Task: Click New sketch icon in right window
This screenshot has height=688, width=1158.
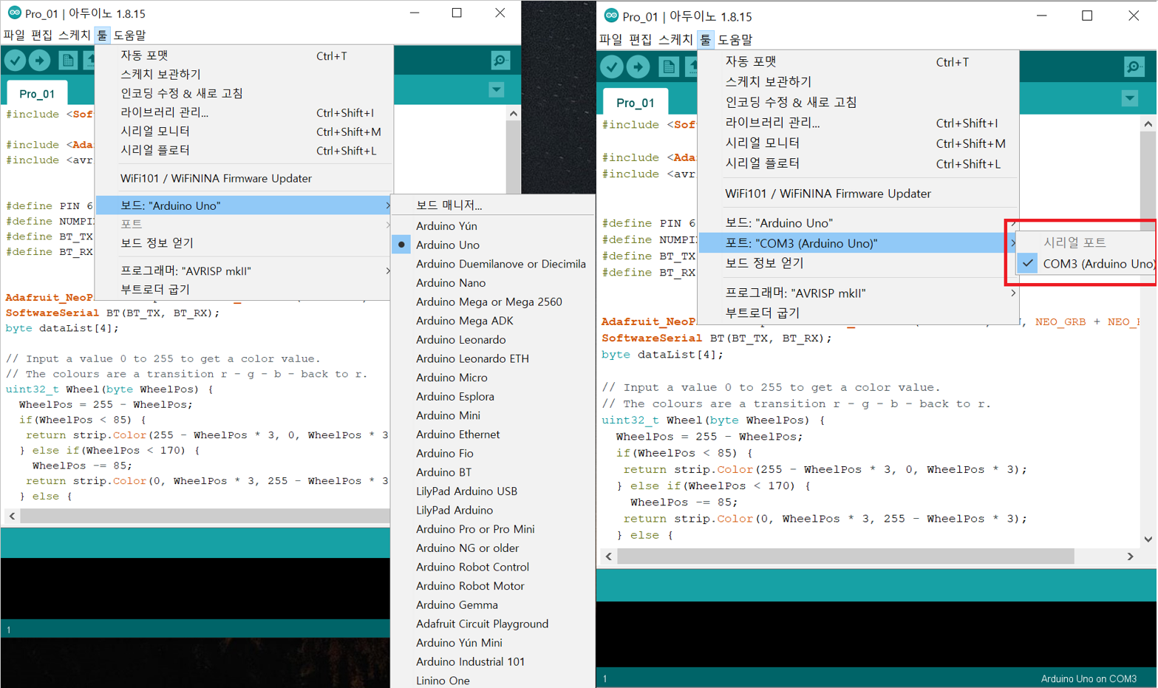Action: (669, 67)
